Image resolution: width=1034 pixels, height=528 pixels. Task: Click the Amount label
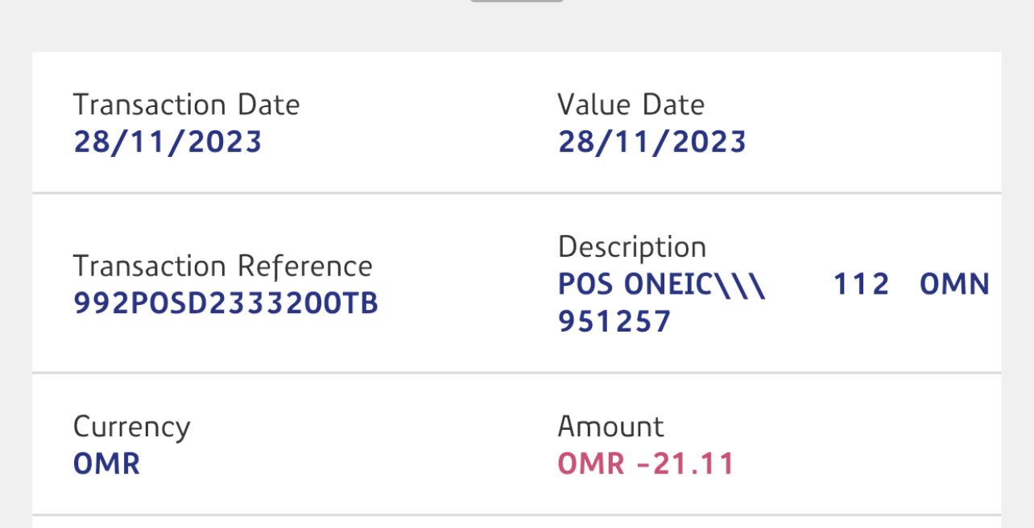coord(610,427)
